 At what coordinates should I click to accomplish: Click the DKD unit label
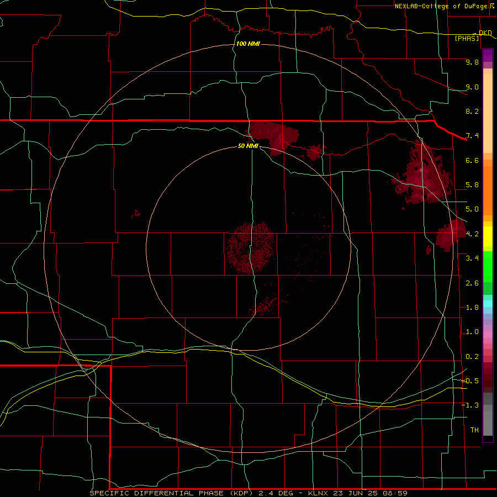pos(485,33)
